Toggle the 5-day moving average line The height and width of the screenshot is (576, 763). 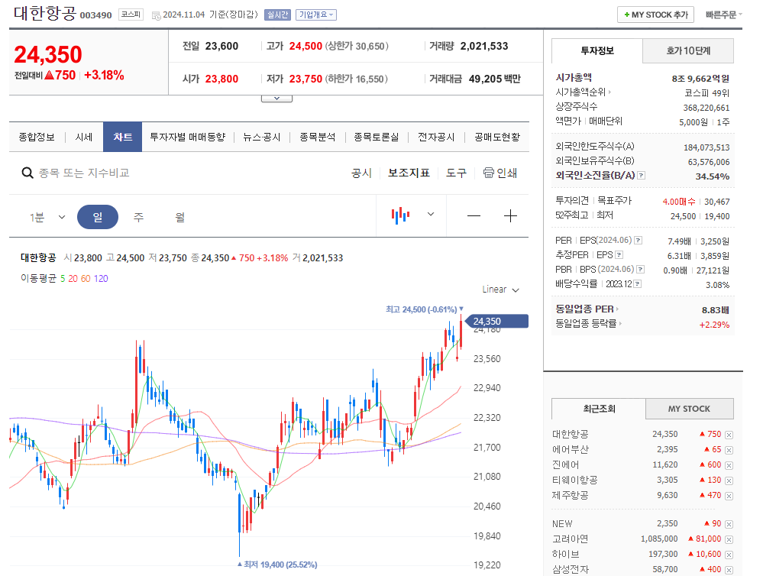click(63, 279)
